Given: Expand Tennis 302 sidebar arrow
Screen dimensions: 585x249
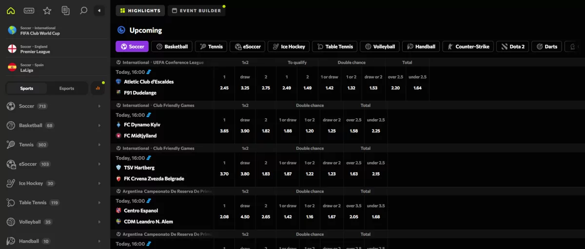Looking at the screenshot, I should coord(99,145).
